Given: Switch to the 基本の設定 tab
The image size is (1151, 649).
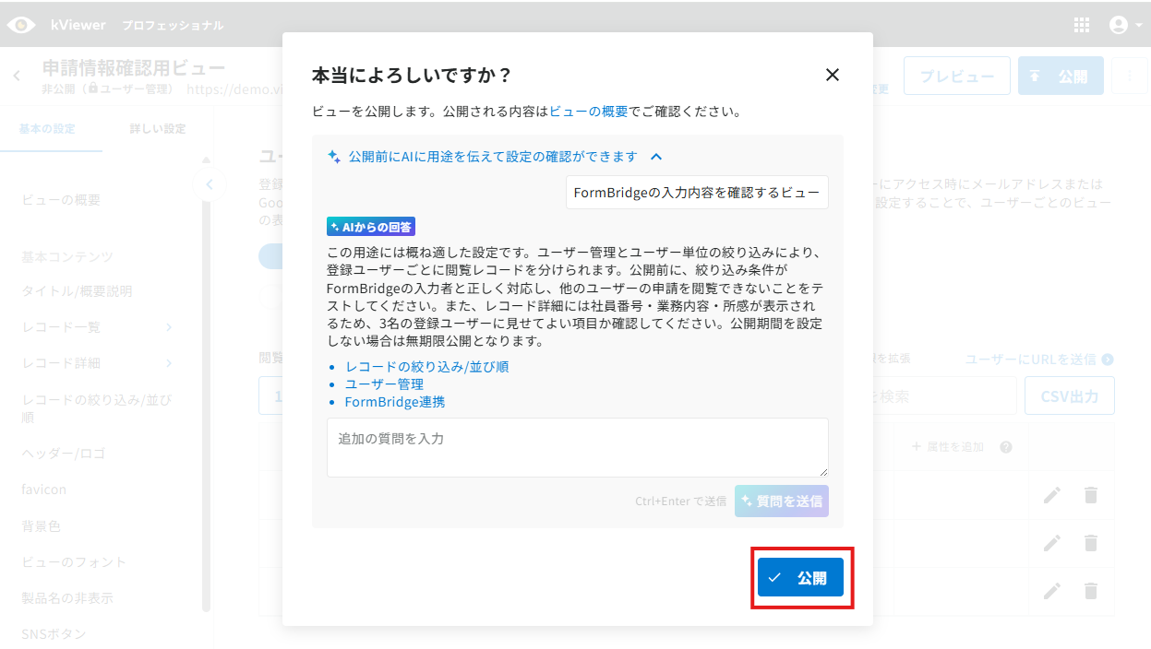Looking at the screenshot, I should [47, 128].
